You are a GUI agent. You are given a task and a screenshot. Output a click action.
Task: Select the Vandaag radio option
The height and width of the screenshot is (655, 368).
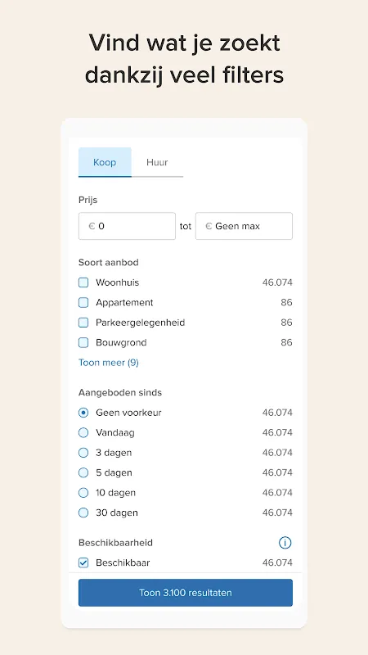83,433
